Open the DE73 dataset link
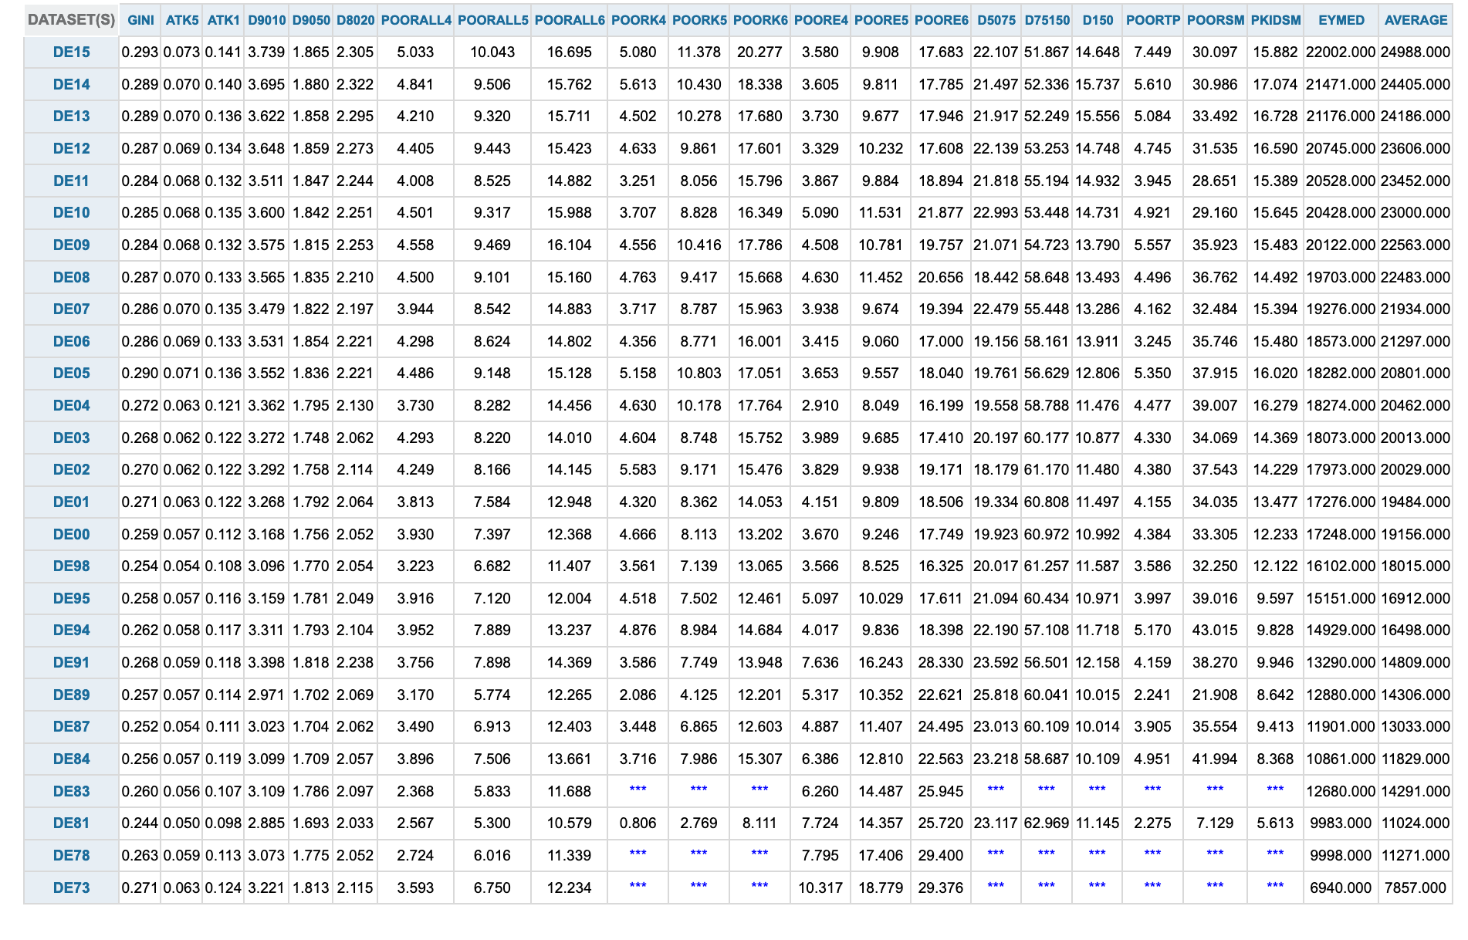Screen dimensions: 1468x940 (71, 888)
